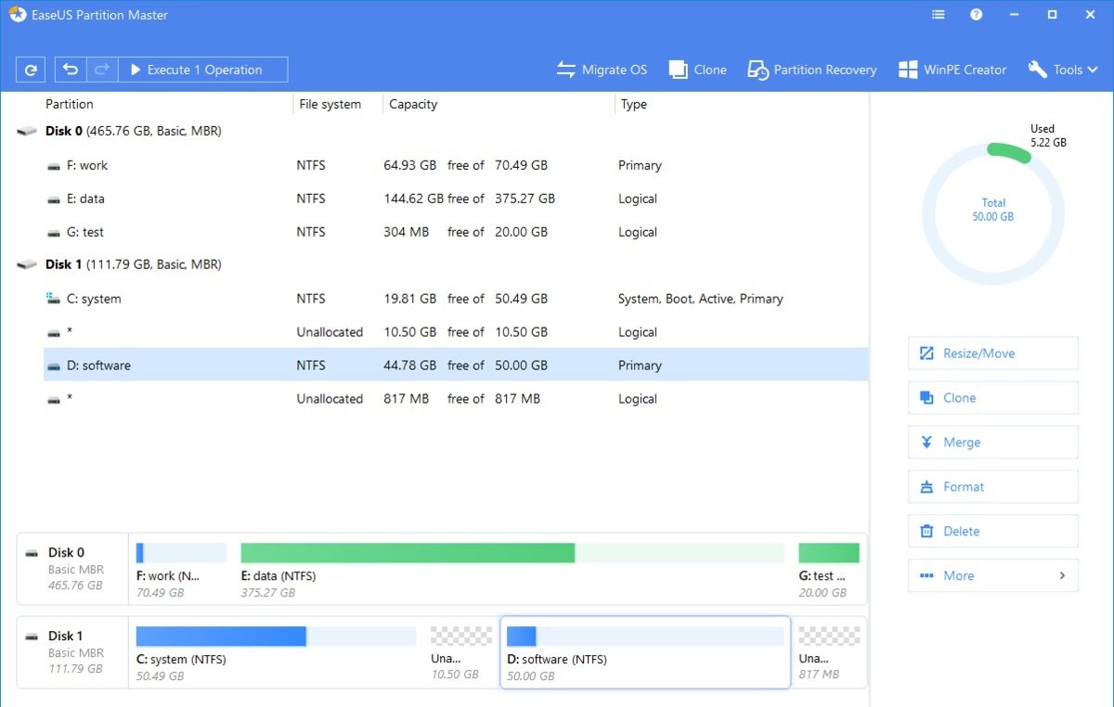Click the Disk 1 header in the list

click(134, 264)
